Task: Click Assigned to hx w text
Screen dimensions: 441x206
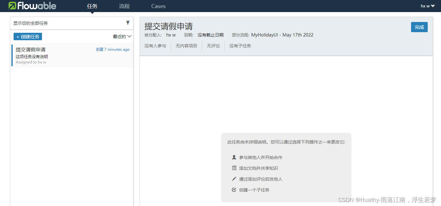Action: (31, 62)
